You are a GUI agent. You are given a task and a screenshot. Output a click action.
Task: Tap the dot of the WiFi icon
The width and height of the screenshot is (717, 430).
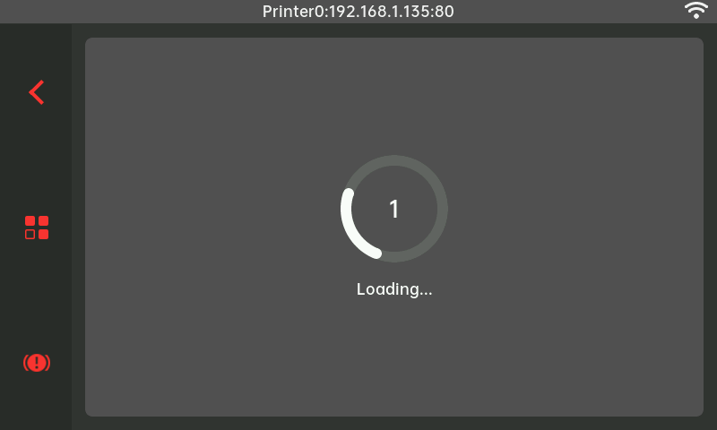click(696, 16)
